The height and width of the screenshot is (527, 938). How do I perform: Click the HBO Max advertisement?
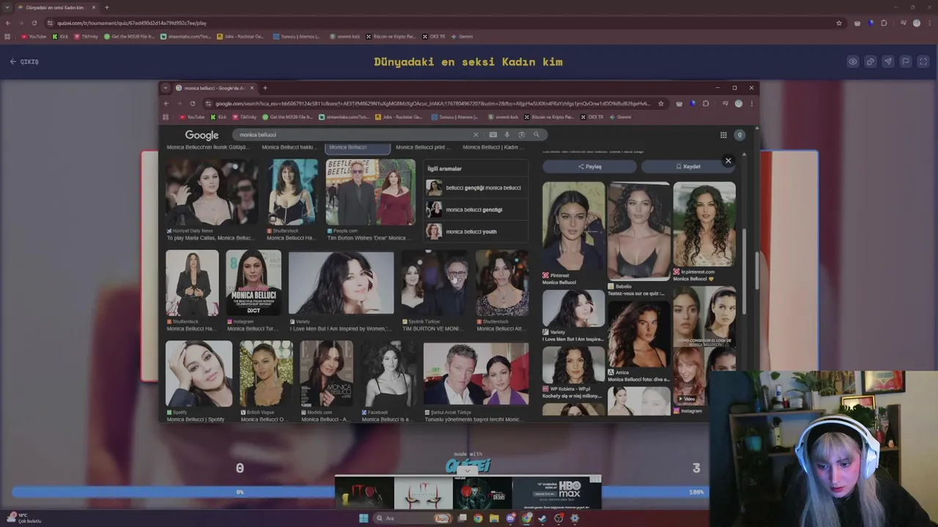point(557,492)
